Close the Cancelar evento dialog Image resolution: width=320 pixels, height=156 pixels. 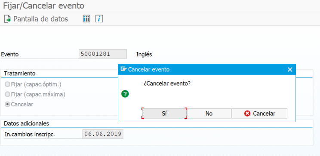(x=290, y=69)
